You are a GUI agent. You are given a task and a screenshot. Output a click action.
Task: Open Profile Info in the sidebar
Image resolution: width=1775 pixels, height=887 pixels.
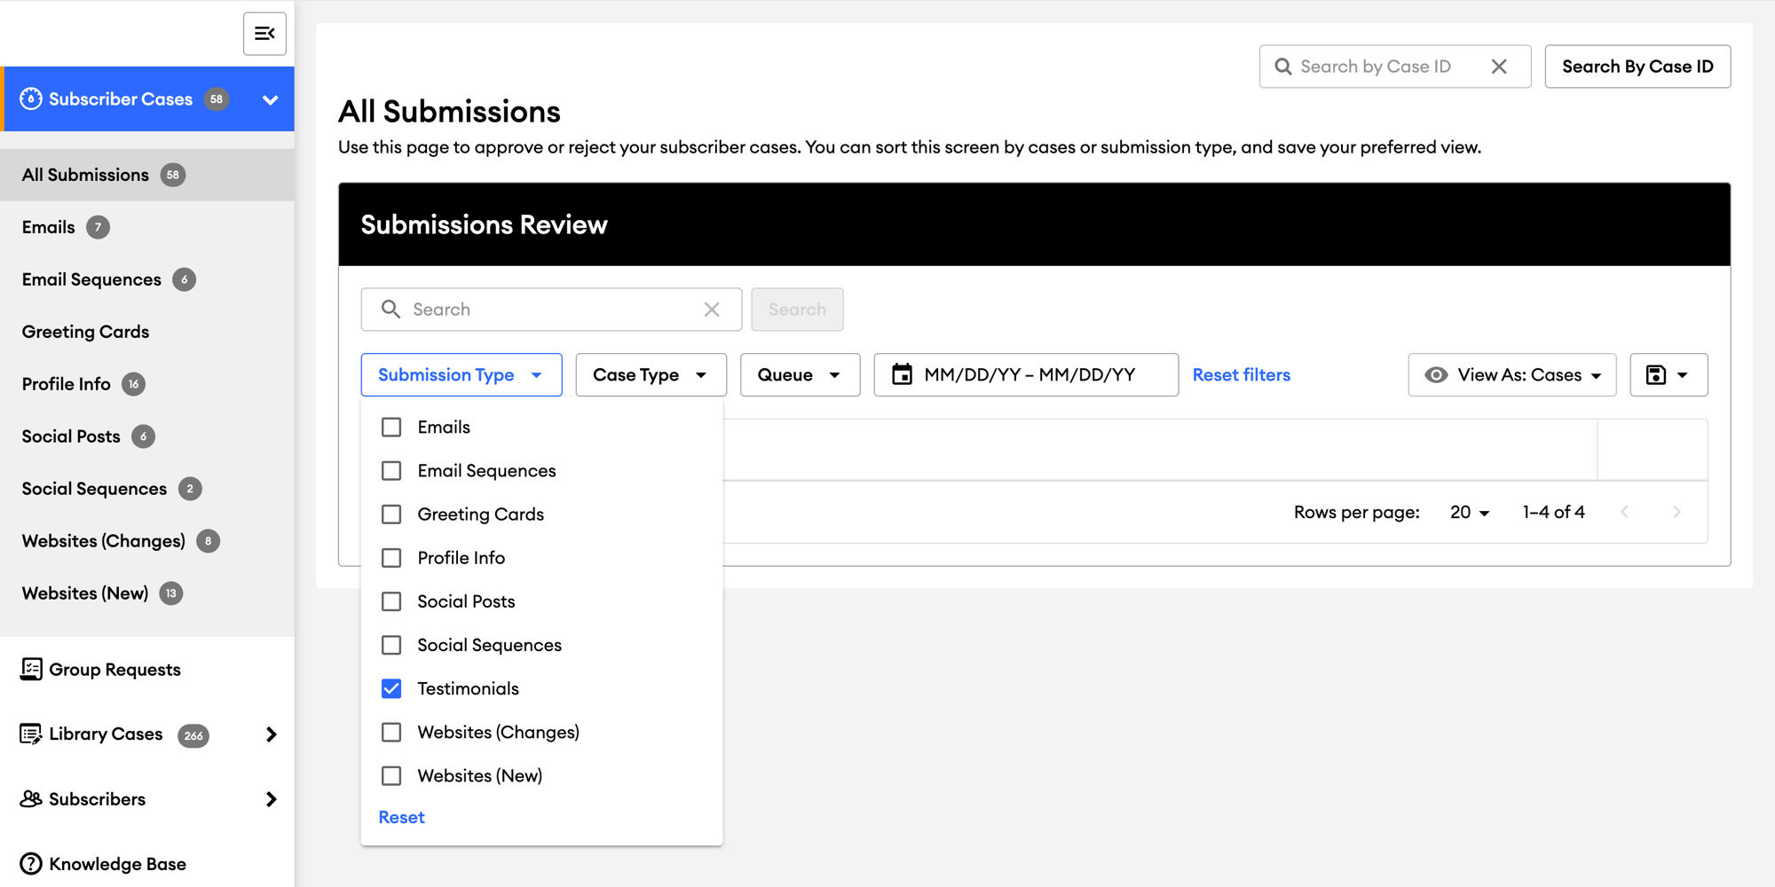[147, 384]
